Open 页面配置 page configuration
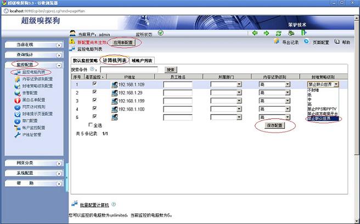 click(x=317, y=42)
